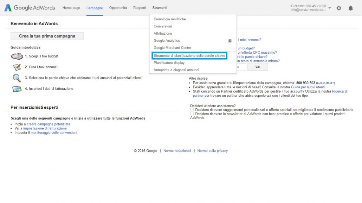This screenshot has height=203, width=362.
Task: Enable the AdWords newsletter checkbox
Action: (x=192, y=114)
